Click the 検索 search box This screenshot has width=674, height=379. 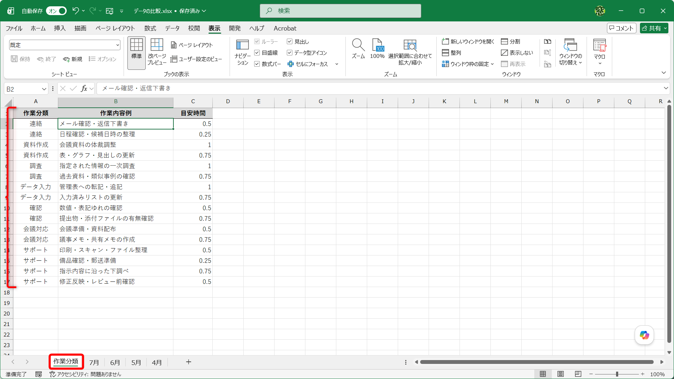pos(340,11)
